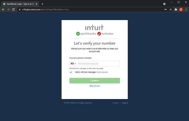The height and width of the screenshot is (121, 189).
Task: Click the TurboTax checkmark logo
Action: 99,34
